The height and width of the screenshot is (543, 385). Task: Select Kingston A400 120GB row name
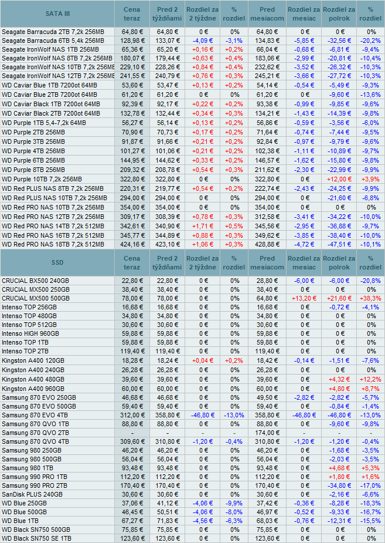33,360
